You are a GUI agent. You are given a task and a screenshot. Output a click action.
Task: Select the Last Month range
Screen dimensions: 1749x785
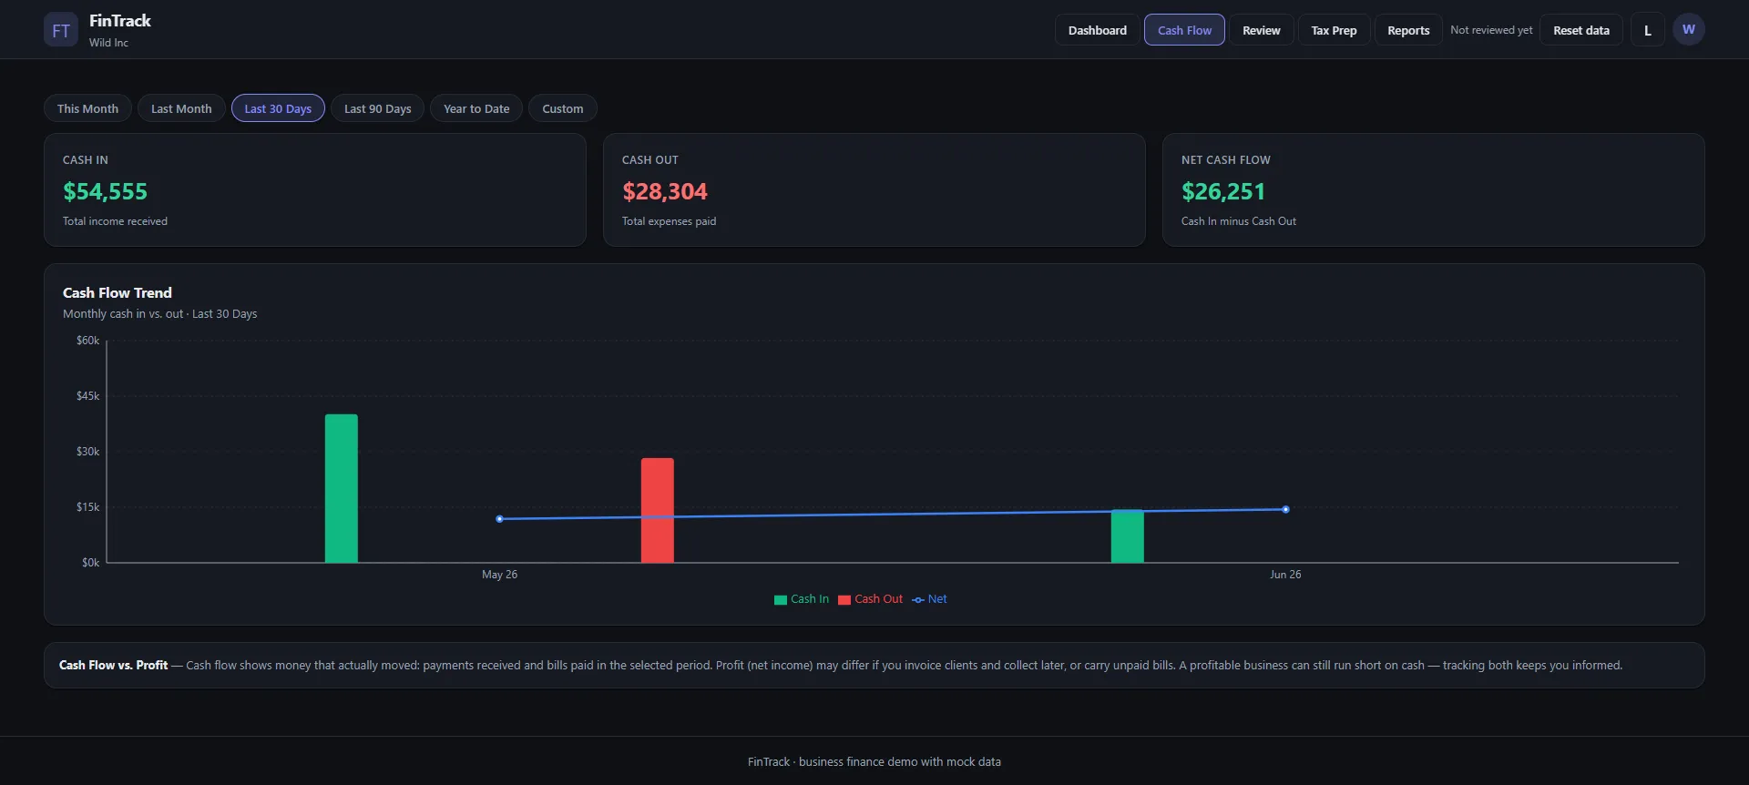(x=181, y=108)
